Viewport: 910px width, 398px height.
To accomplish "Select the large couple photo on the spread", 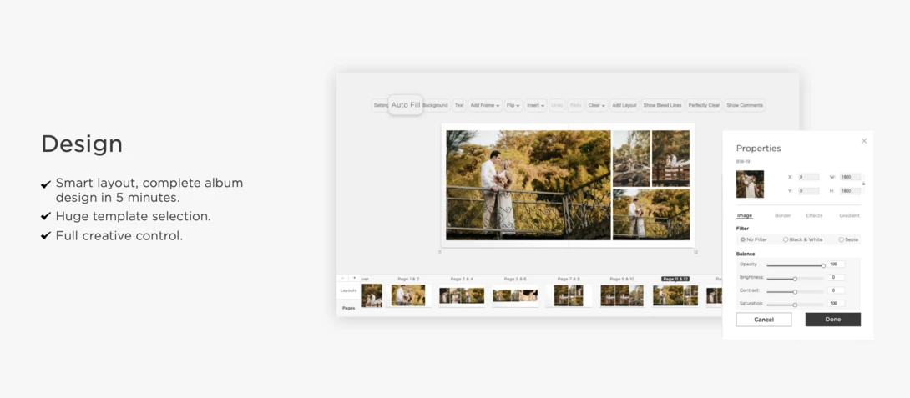I will pyautogui.click(x=528, y=185).
